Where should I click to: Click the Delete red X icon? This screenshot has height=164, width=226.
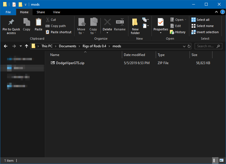point(107,22)
